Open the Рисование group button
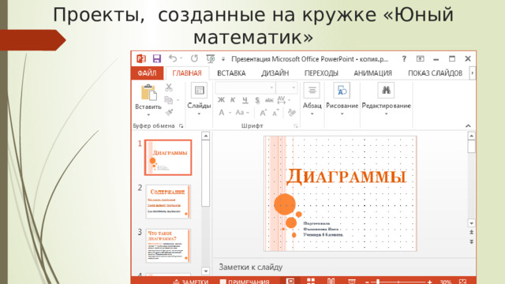The height and width of the screenshot is (284, 505). click(x=342, y=99)
